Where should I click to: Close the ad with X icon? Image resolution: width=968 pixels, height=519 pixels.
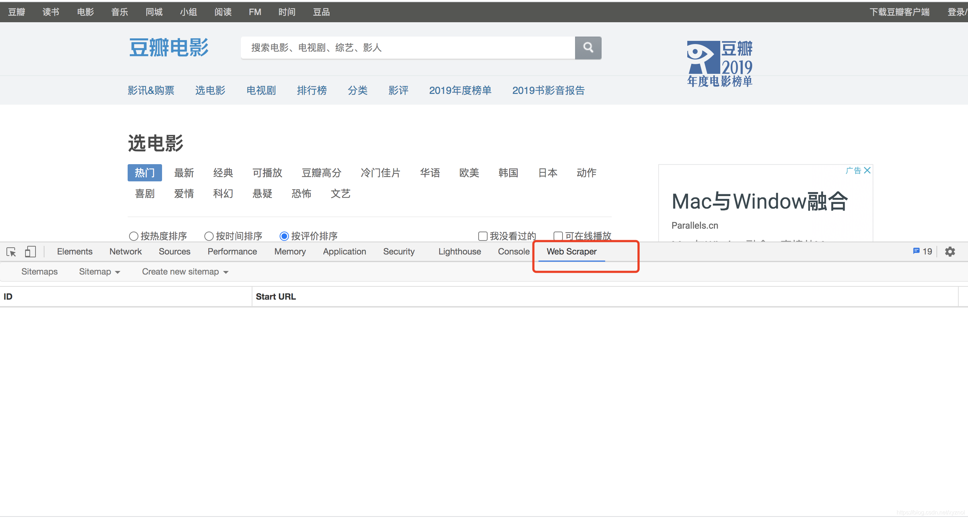(x=867, y=171)
